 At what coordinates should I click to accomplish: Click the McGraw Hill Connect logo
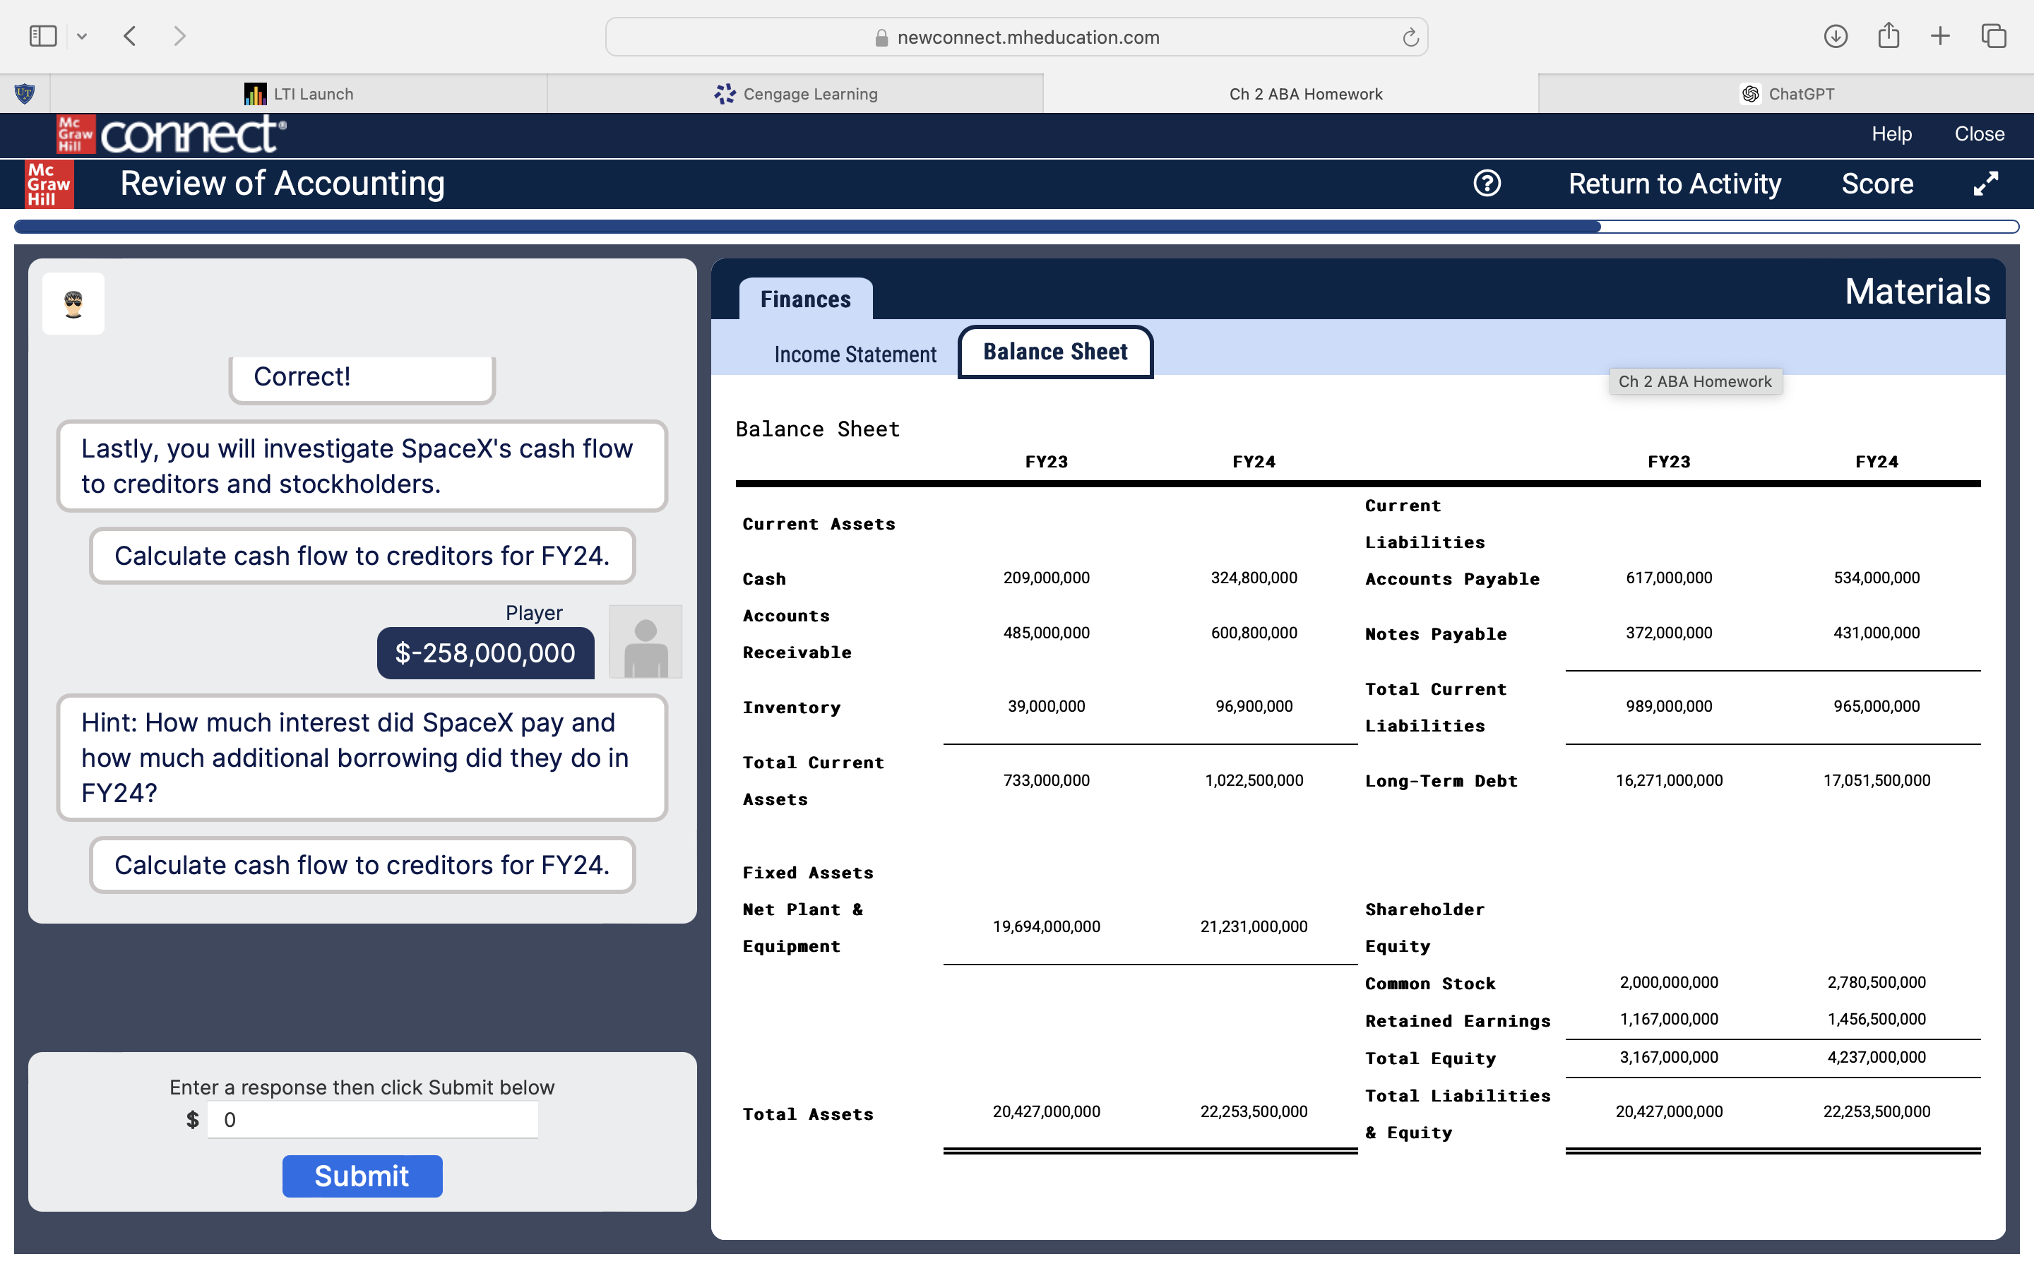172,134
